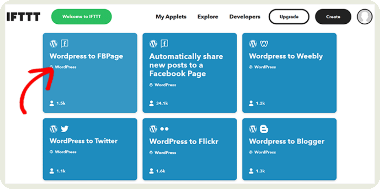Click the 1.2k user count

260,103
